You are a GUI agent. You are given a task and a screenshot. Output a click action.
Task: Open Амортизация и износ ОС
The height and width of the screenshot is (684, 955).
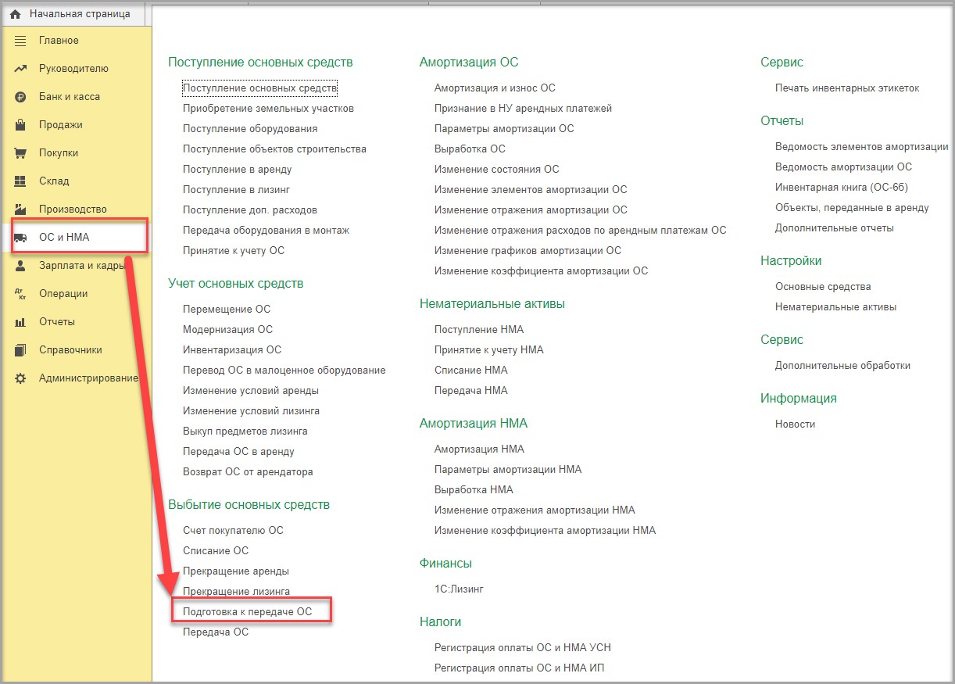(495, 88)
